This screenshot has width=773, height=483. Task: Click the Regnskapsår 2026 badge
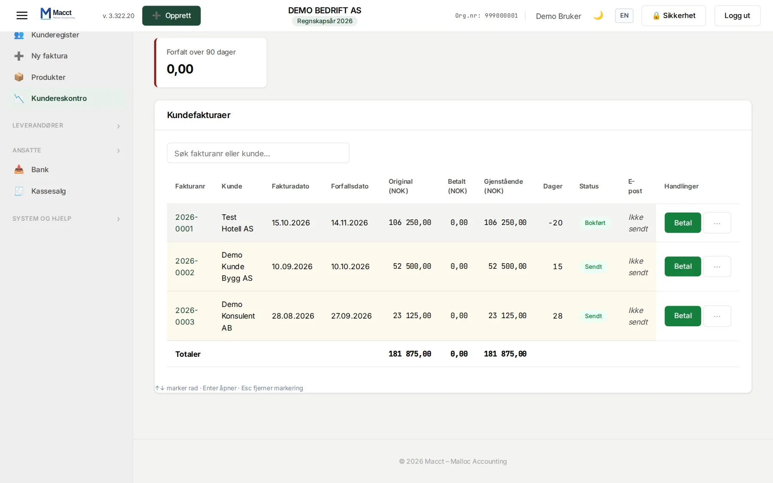pos(325,21)
